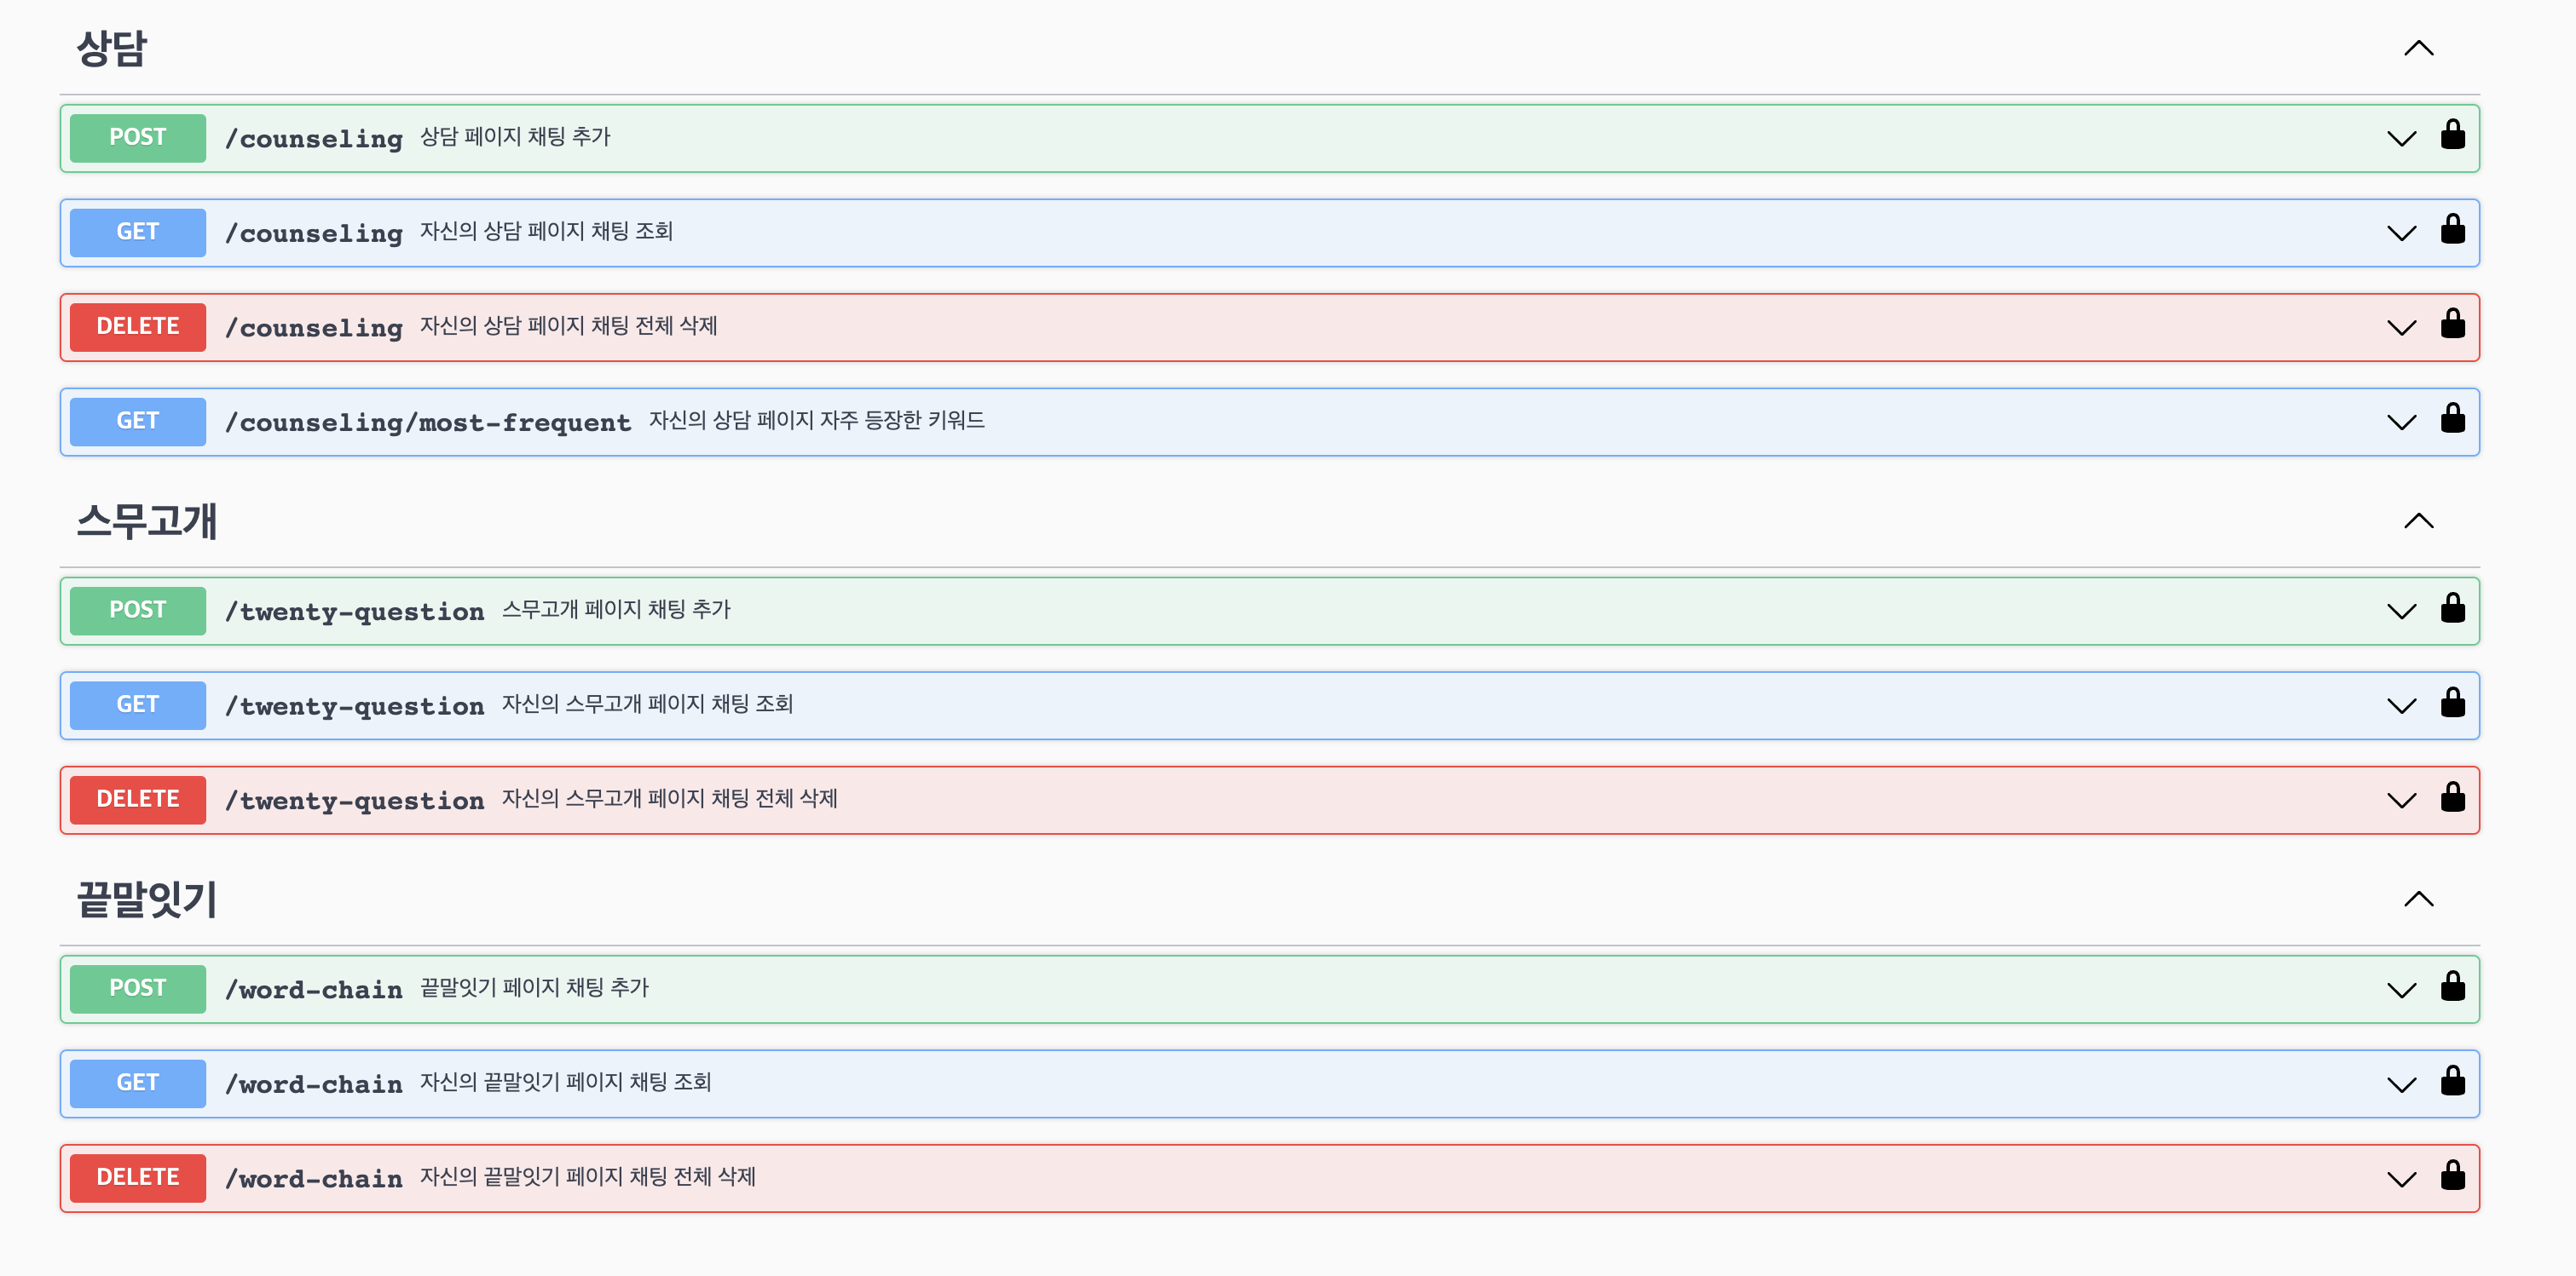The image size is (2576, 1276).
Task: Click the 상담 section heading
Action: pyautogui.click(x=112, y=48)
